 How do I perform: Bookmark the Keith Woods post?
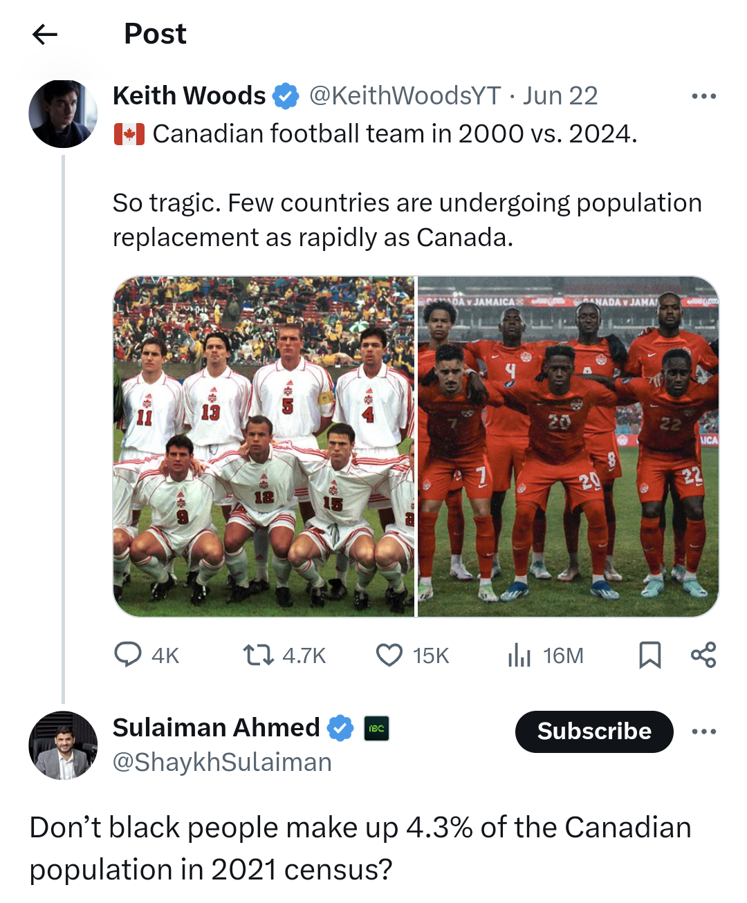[650, 655]
